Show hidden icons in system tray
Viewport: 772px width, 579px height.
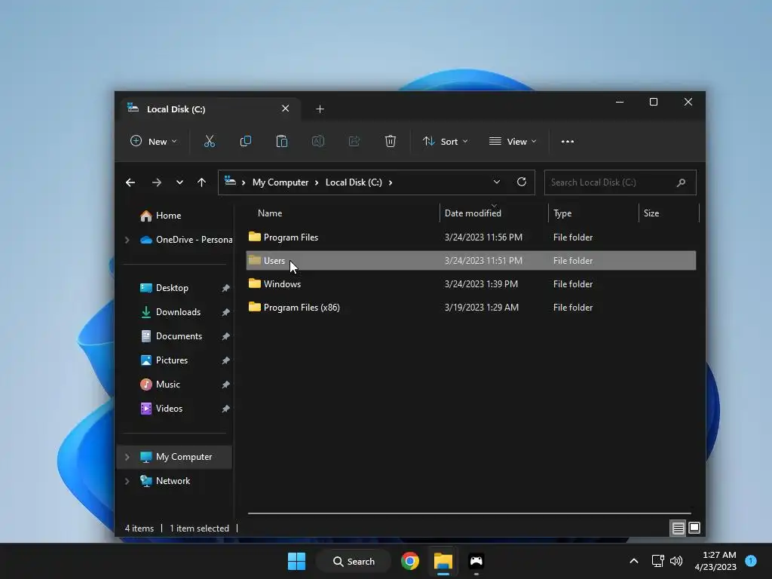coord(634,561)
